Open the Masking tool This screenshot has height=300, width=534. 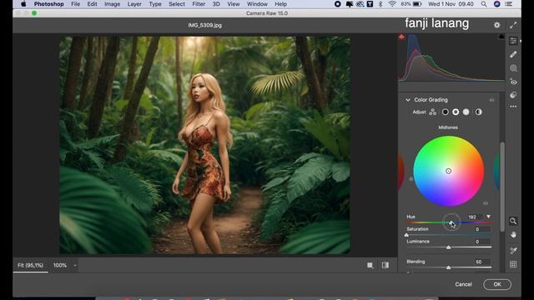tap(513, 68)
